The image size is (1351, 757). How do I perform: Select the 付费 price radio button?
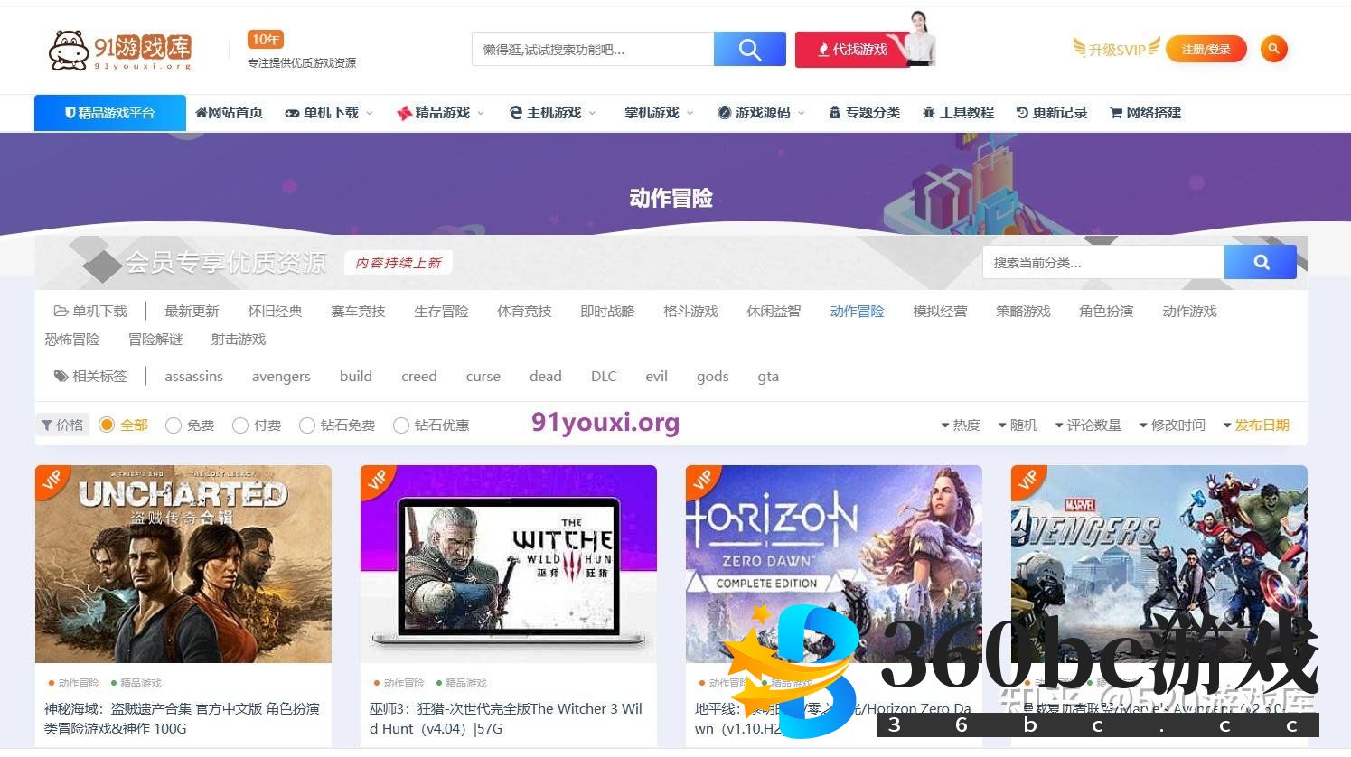(240, 425)
